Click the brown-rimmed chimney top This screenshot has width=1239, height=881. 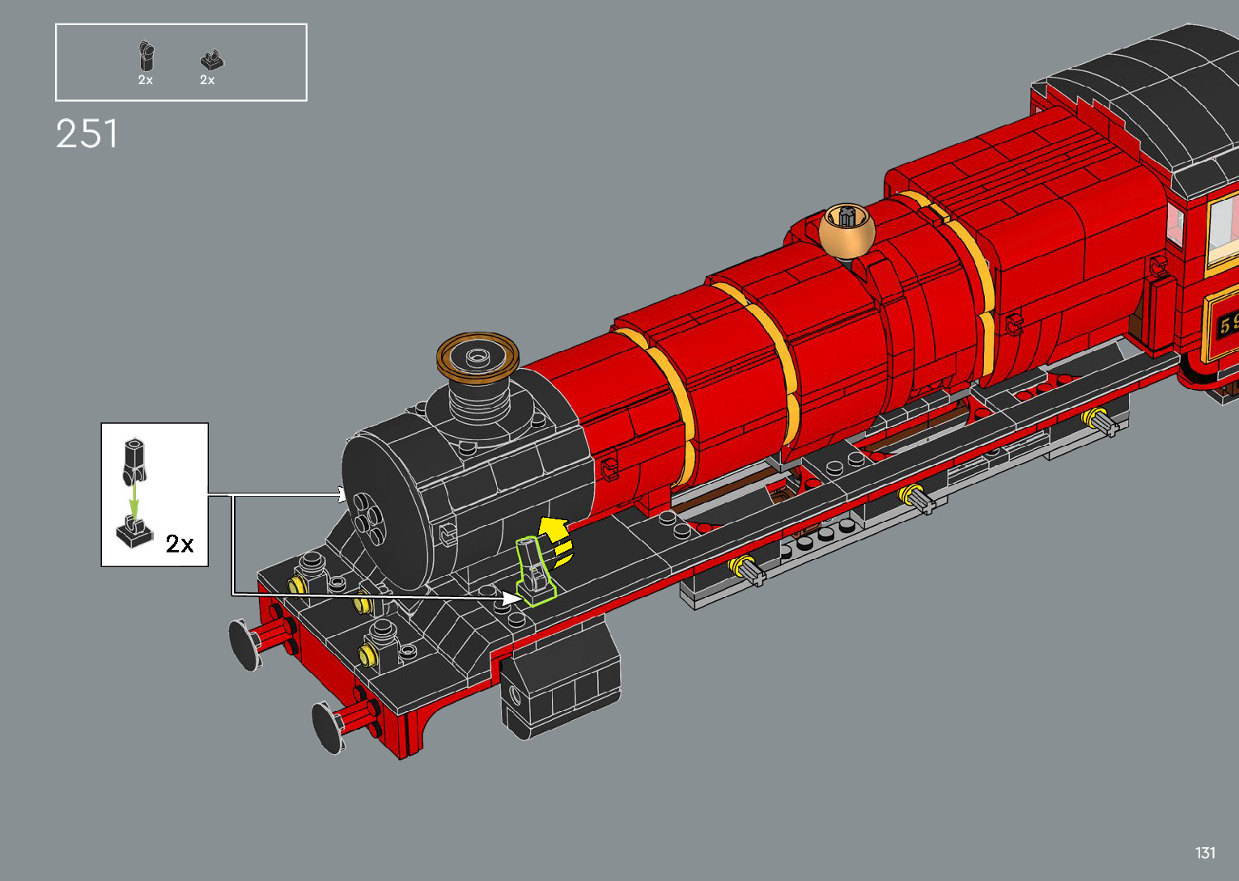pos(477,355)
